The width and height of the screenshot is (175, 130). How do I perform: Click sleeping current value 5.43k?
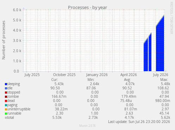click(x=59, y=84)
